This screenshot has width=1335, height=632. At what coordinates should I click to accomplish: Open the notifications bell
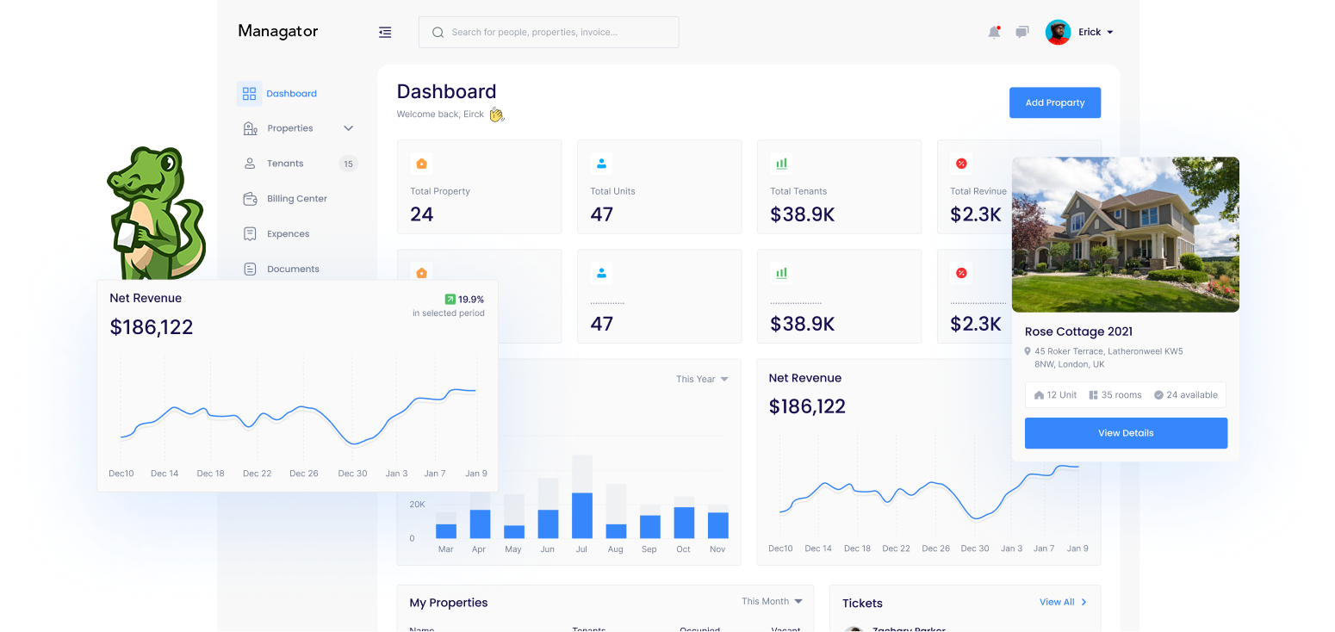[994, 32]
